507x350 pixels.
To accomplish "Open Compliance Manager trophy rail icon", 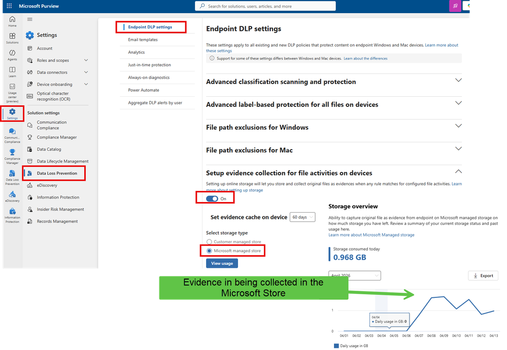I will tap(12, 157).
